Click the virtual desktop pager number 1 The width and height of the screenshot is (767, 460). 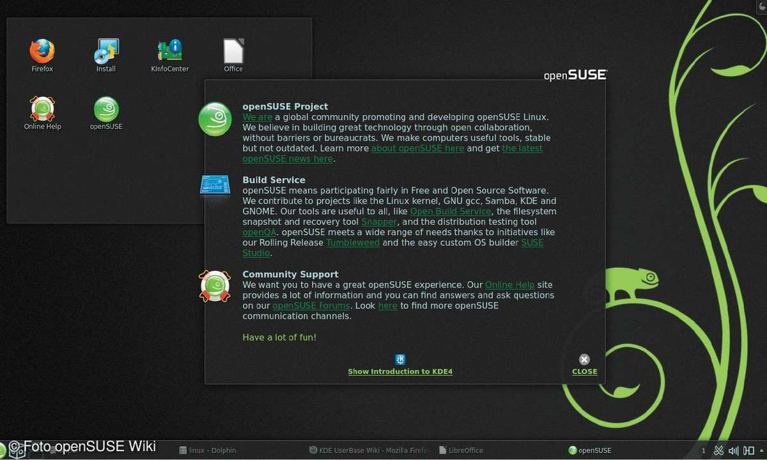tap(704, 450)
